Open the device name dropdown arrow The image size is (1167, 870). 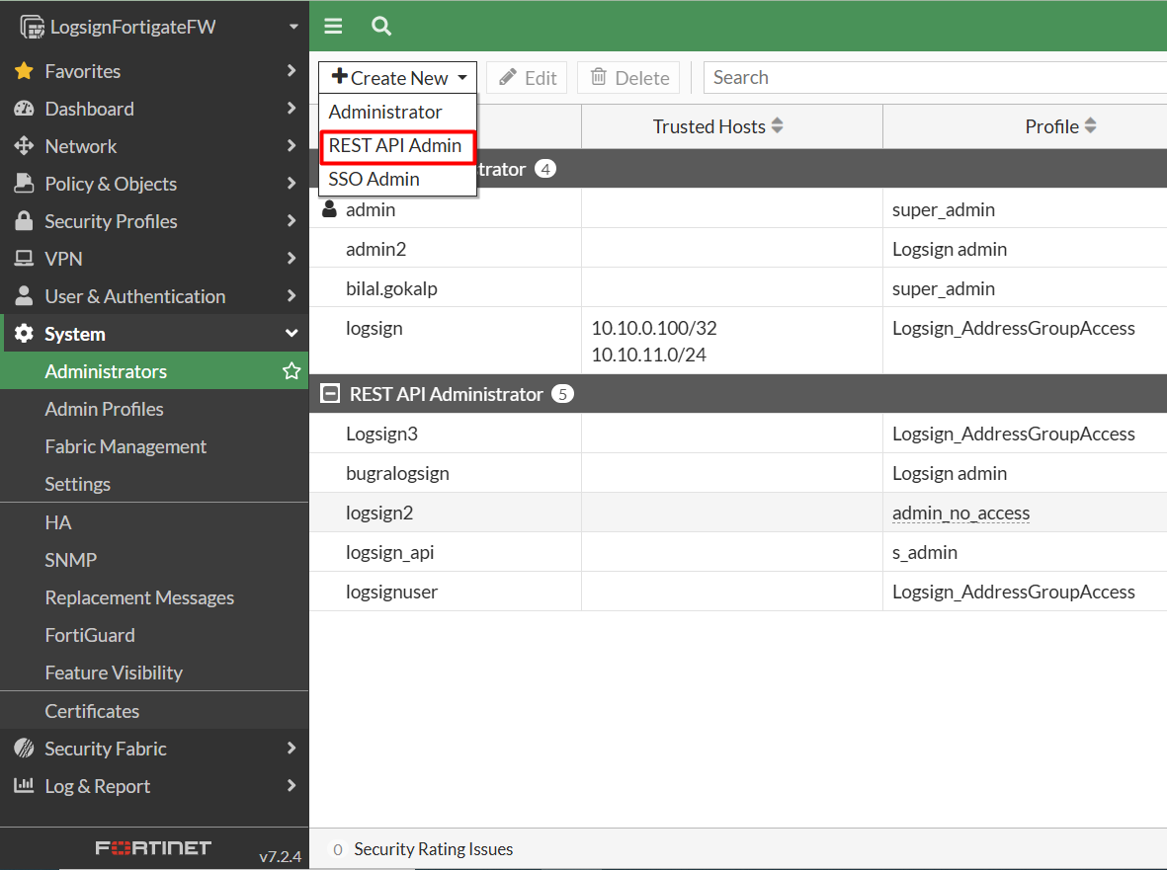pos(293,27)
